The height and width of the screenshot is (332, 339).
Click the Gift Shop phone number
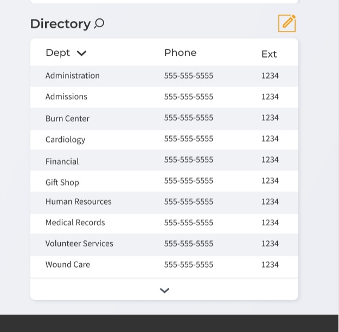(188, 180)
